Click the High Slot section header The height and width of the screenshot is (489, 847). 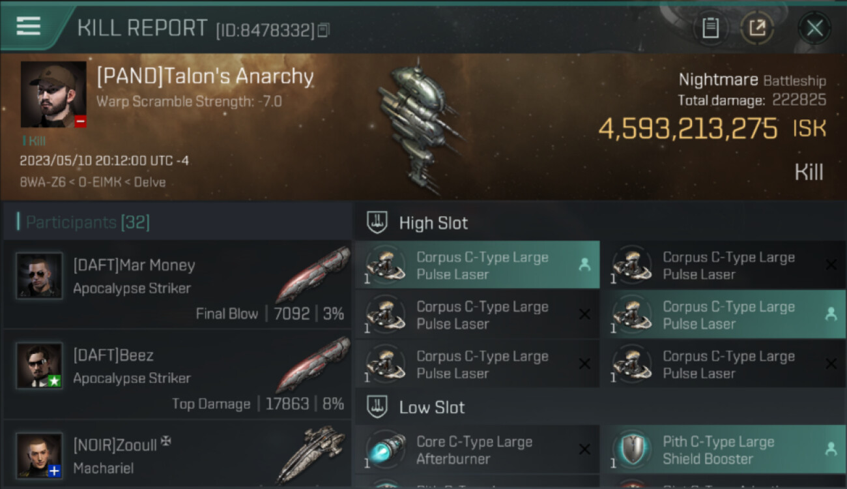coord(433,223)
